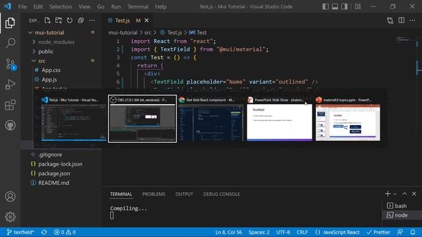Image resolution: width=422 pixels, height=237 pixels.
Task: Switch to OBS 27.0.1 window thumbnail
Action: point(142,118)
